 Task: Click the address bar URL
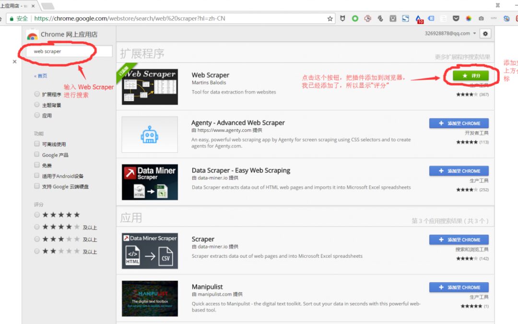129,19
